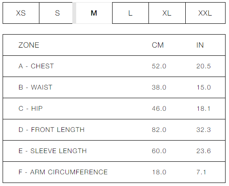Click the CM column header
Image resolution: width=229 pixels, height=186 pixels.
pyautogui.click(x=158, y=45)
